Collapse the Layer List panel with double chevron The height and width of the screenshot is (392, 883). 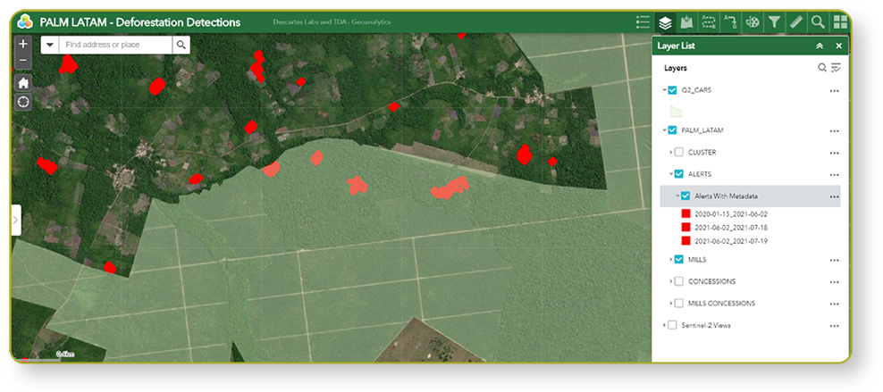click(820, 46)
